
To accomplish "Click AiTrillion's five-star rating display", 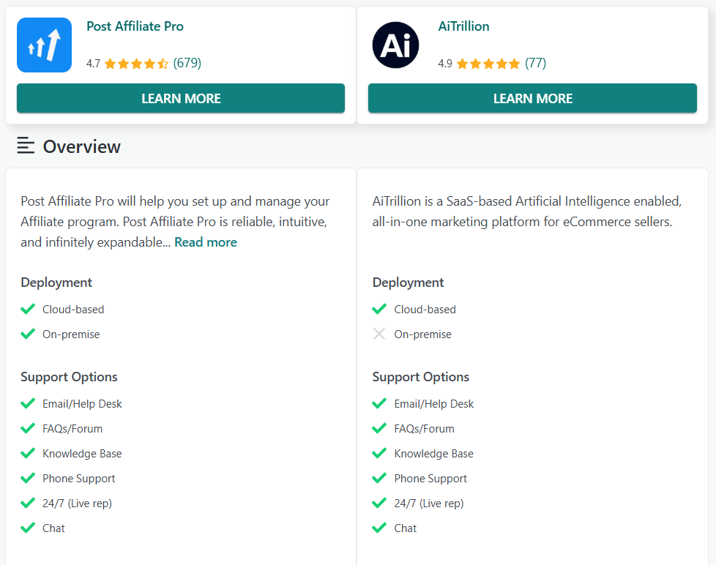I will (487, 63).
